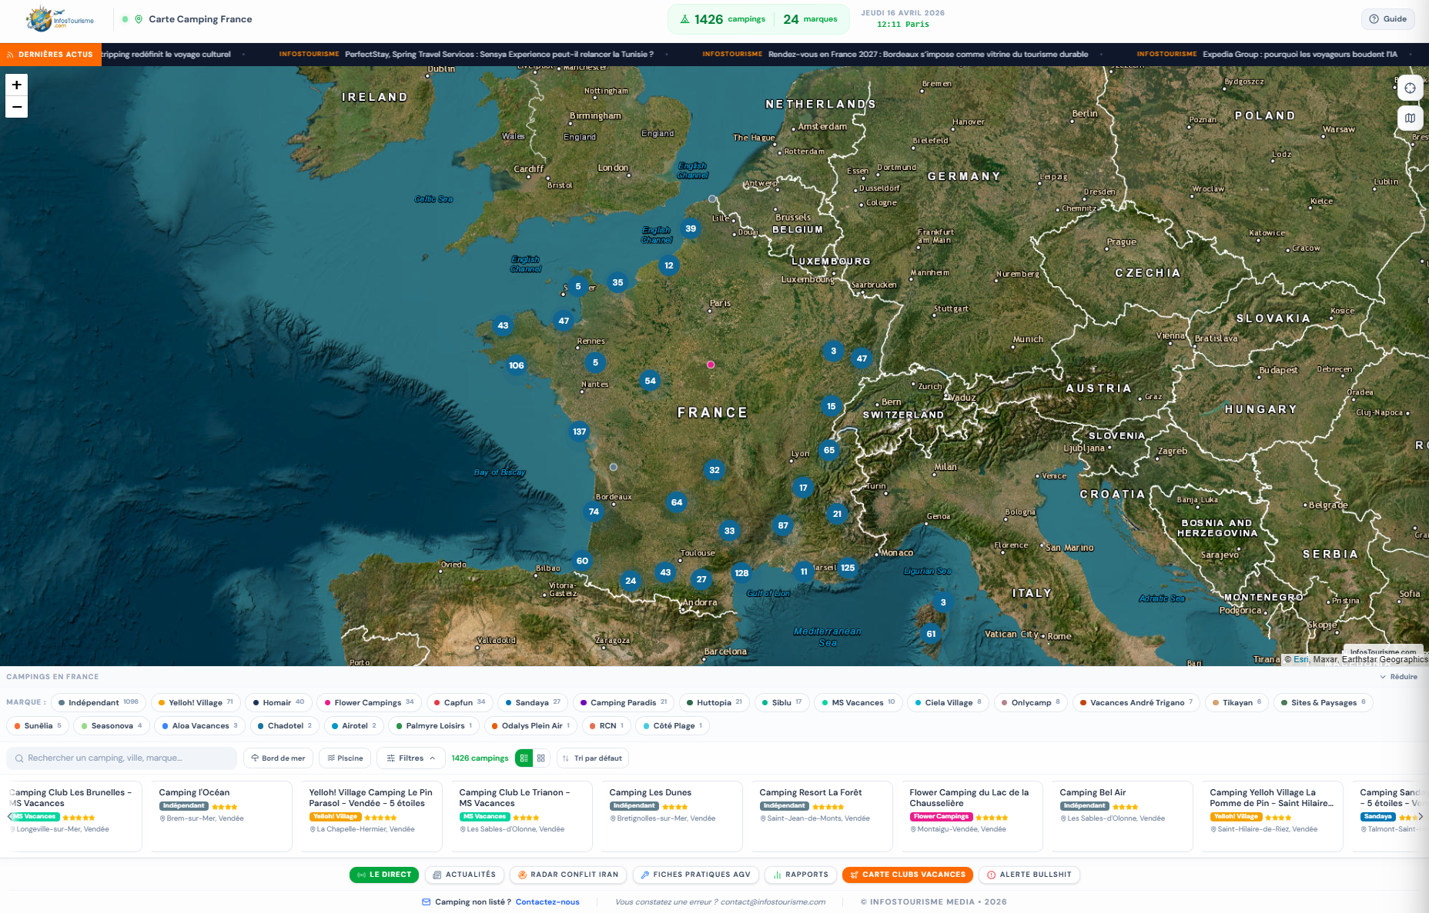Toggle the Yelloh! Village brand filter
This screenshot has height=913, width=1429.
[x=196, y=702]
